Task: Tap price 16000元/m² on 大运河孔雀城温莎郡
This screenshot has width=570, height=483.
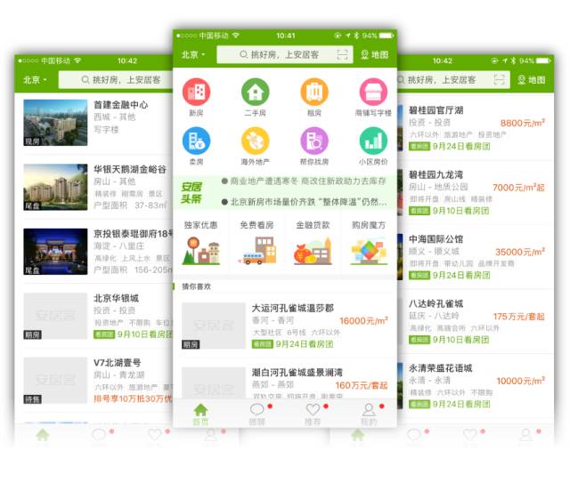Action: [x=363, y=321]
